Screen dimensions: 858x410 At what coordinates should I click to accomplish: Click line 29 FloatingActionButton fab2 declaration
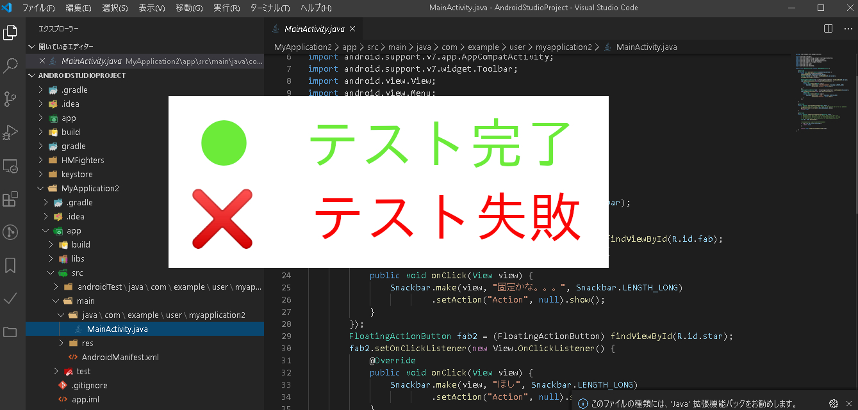coord(541,336)
